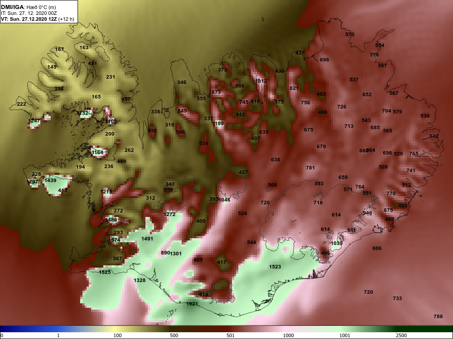Click the map value '1328'
Image resolution: width=453 pixels, height=339 pixels.
(x=140, y=280)
